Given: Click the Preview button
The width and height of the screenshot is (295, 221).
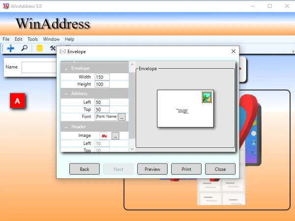Looking at the screenshot, I should [152, 169].
